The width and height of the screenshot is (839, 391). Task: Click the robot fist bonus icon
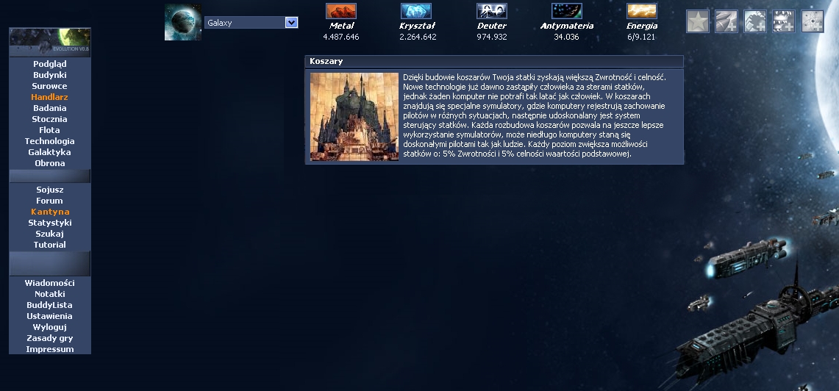click(755, 21)
